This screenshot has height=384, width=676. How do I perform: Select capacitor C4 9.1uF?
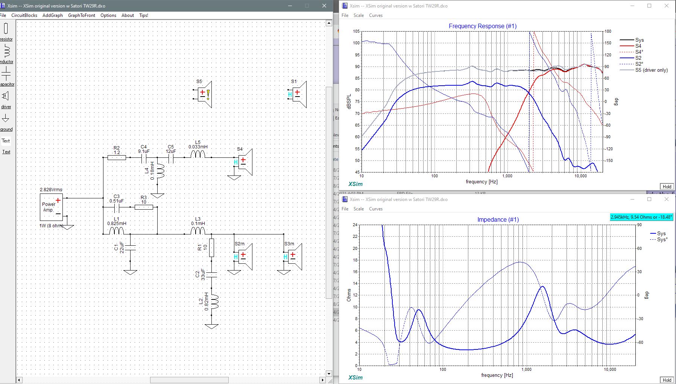pyautogui.click(x=144, y=159)
